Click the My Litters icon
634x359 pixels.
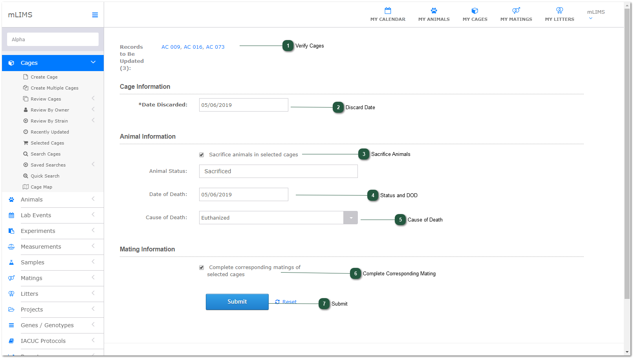click(559, 11)
